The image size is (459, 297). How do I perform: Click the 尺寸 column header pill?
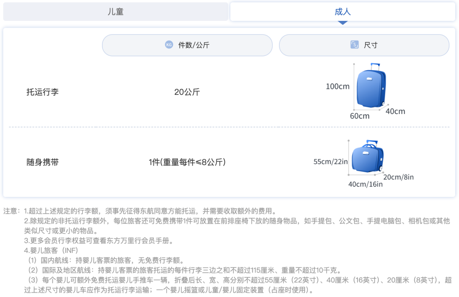pos(364,45)
